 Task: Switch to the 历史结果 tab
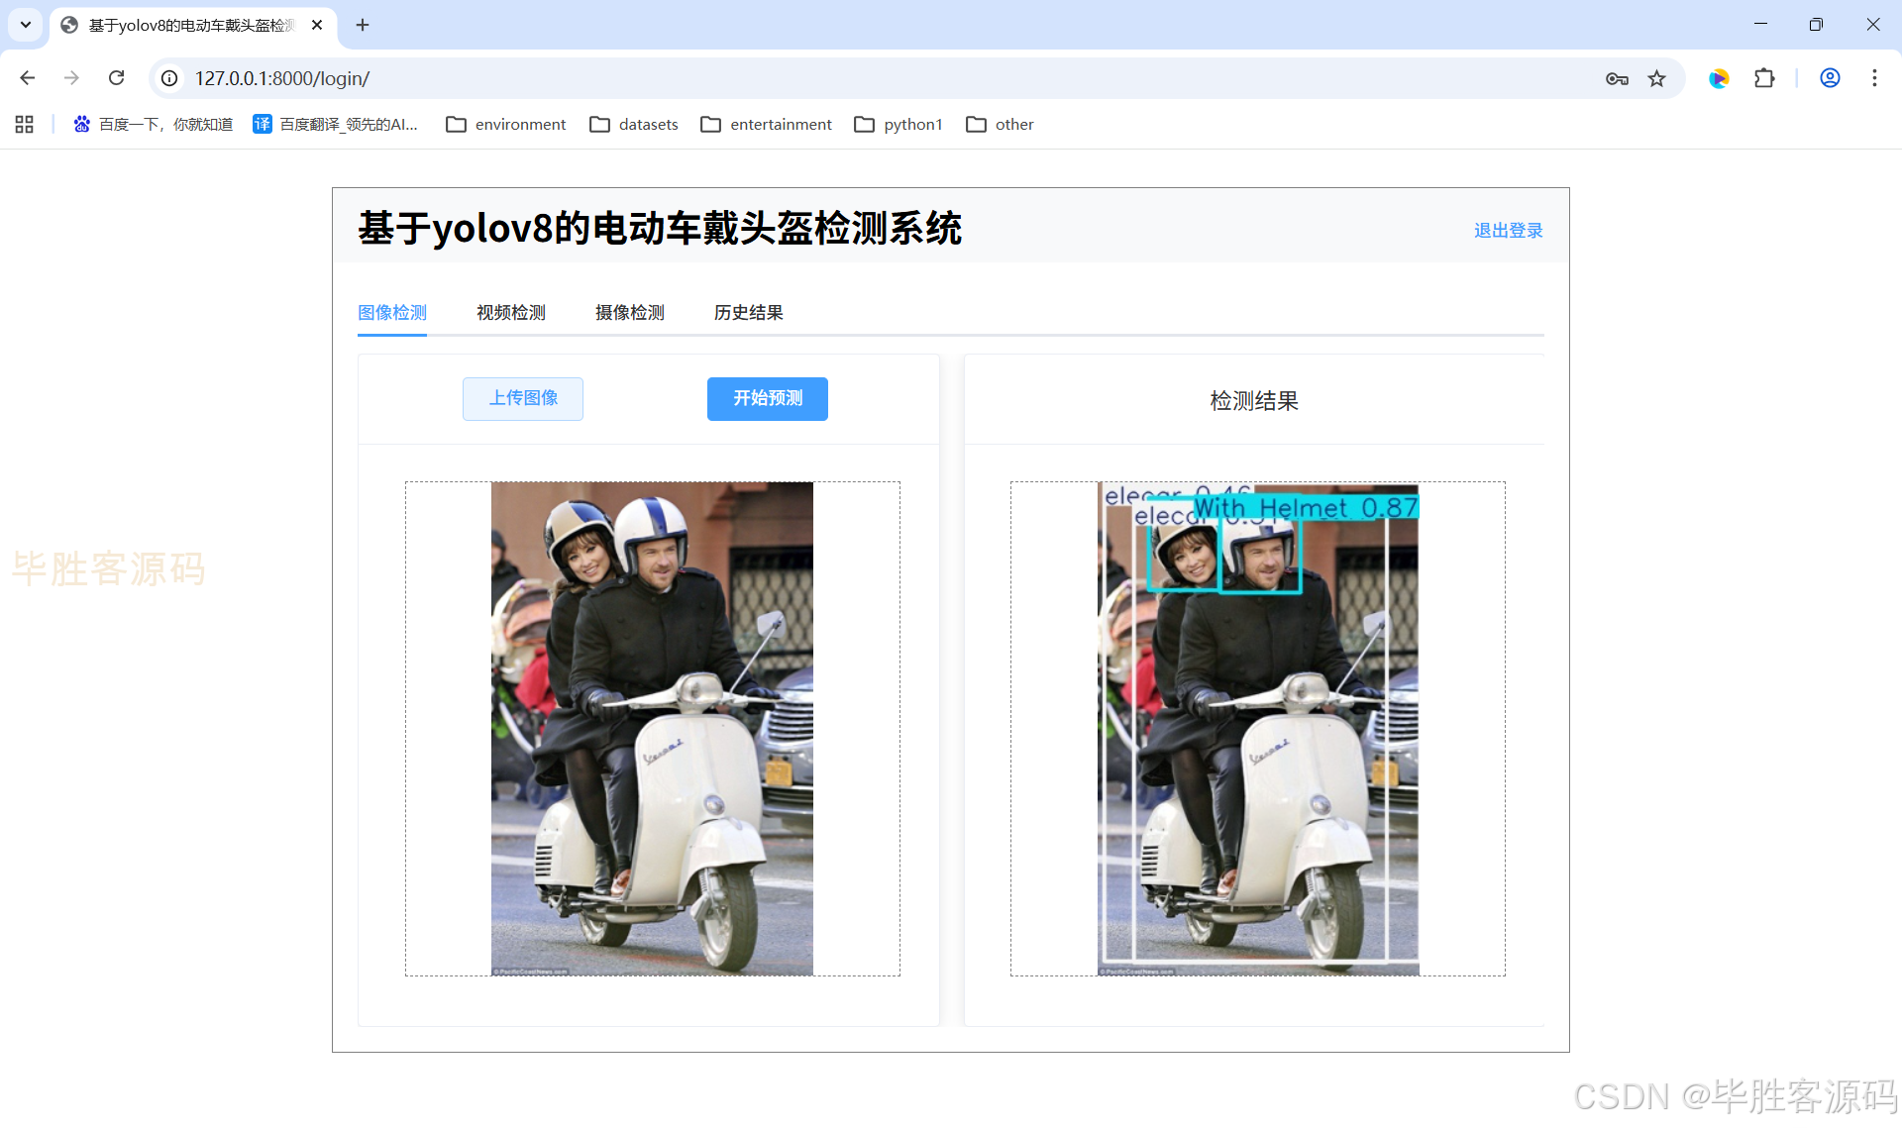click(748, 313)
